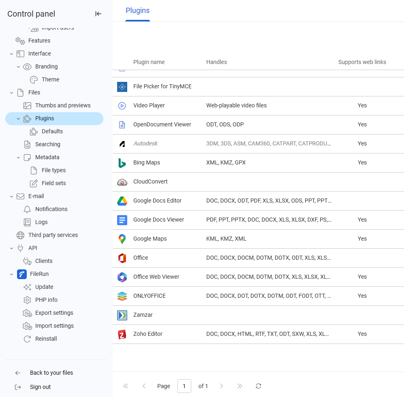Click the PHP info gear icon
The width and height of the screenshot is (404, 397).
tap(27, 300)
